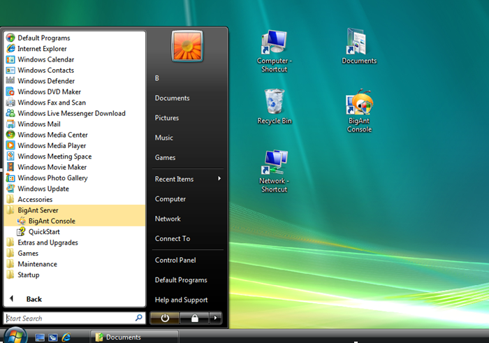Open Windows Calendar
Image resolution: width=489 pixels, height=343 pixels.
[x=75, y=59]
